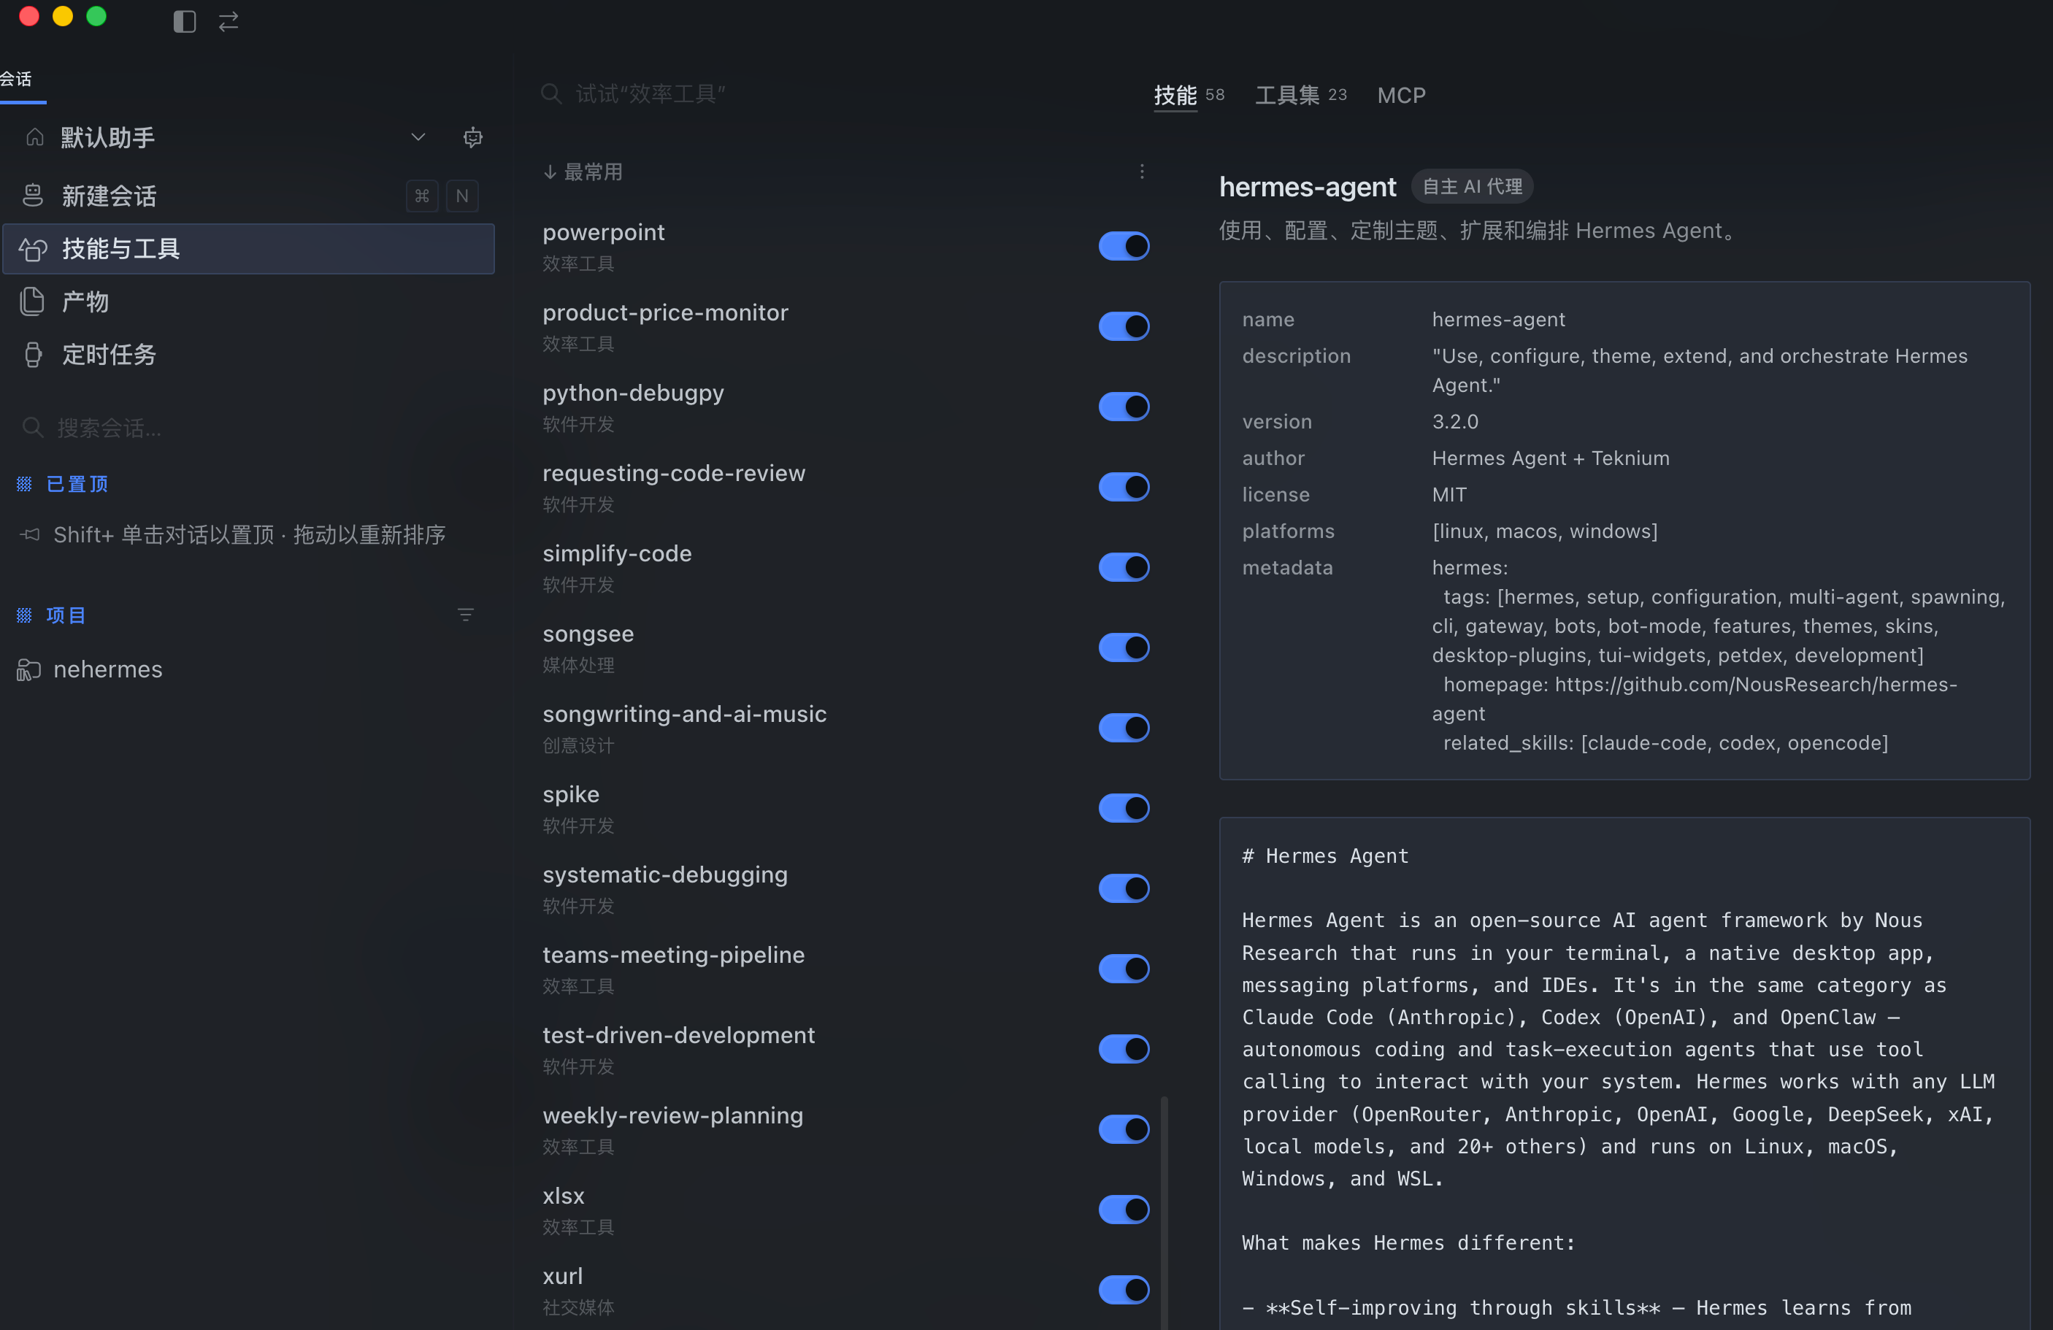Open assistant settings icon beside 默认助手

(472, 137)
